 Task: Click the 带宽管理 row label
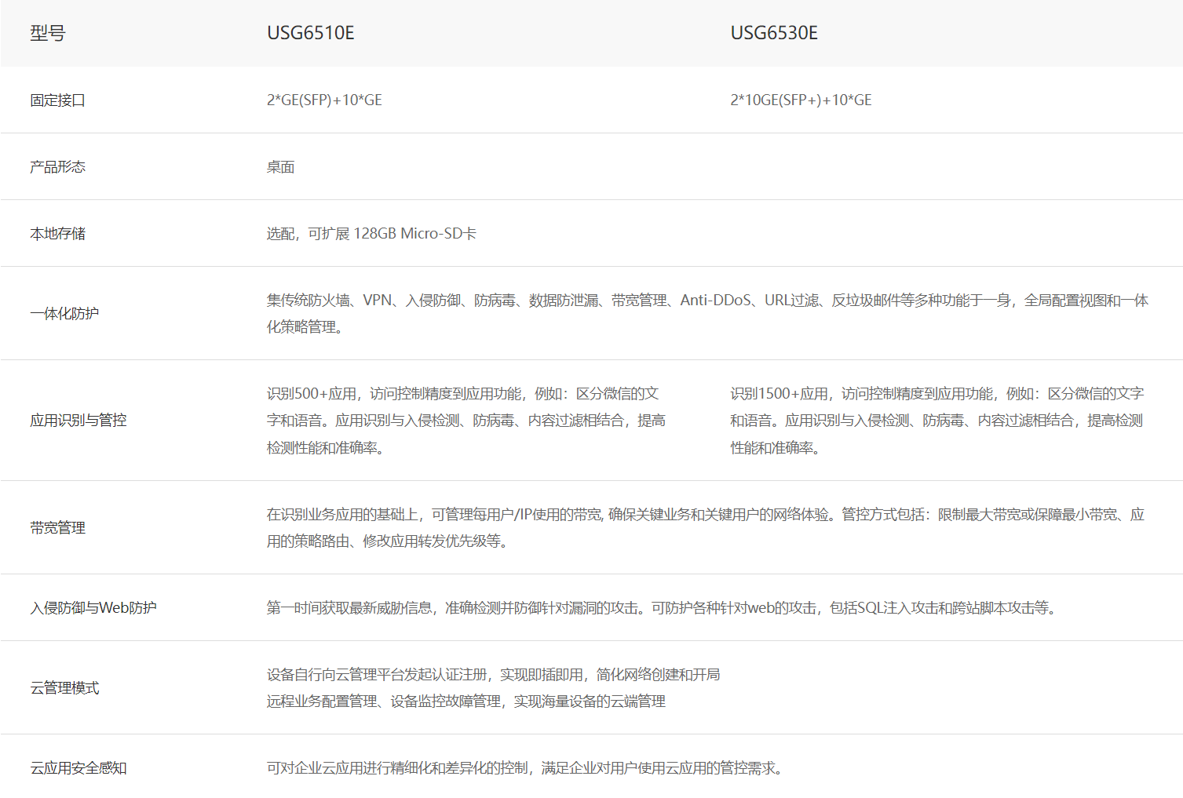click(x=57, y=528)
